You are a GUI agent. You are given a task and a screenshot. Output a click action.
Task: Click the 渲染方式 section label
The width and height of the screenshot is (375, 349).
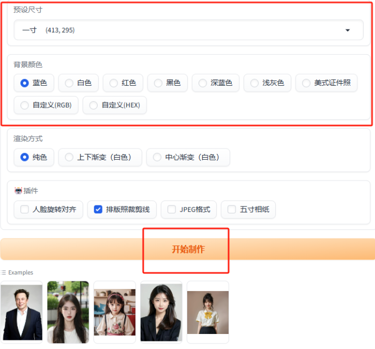(28, 138)
